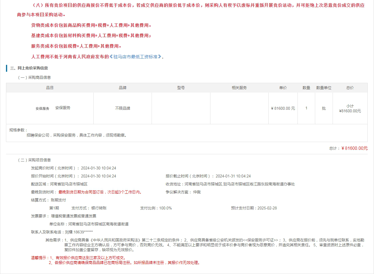The height and width of the screenshot is (274, 374).
Task: Click the 总价 column header
Action: coord(350,88)
